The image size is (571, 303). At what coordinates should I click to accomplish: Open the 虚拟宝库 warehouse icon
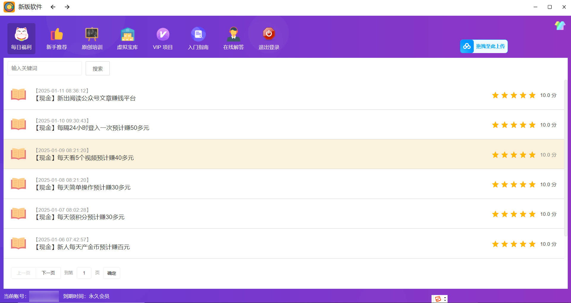pyautogui.click(x=127, y=34)
